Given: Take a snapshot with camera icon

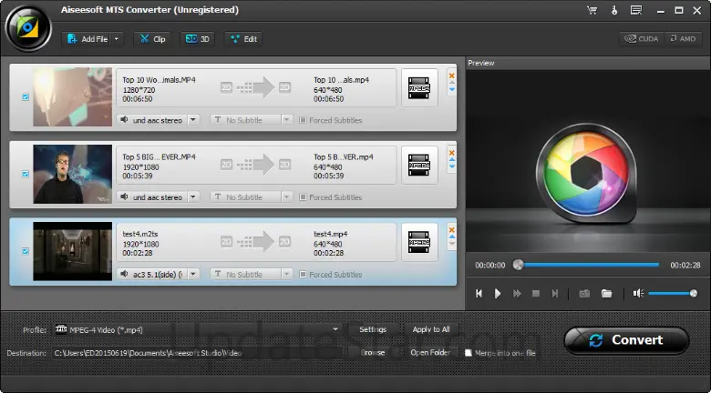Looking at the screenshot, I should click(x=584, y=294).
